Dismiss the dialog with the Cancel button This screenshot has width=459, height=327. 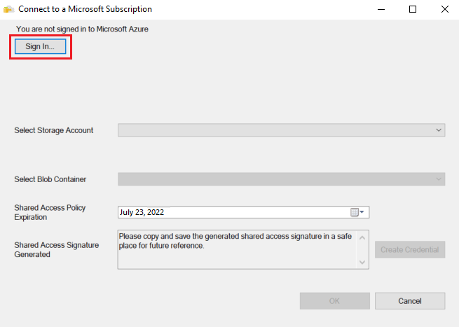pyautogui.click(x=409, y=300)
